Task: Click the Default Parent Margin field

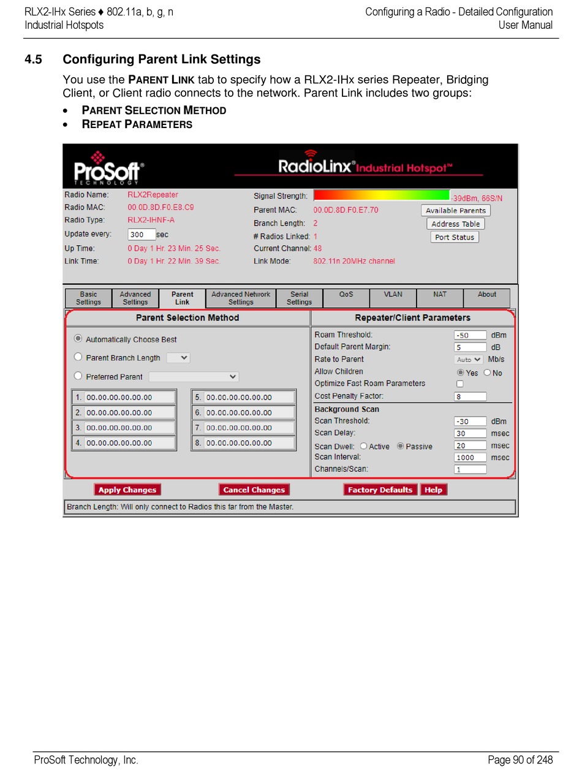Action: [x=471, y=347]
